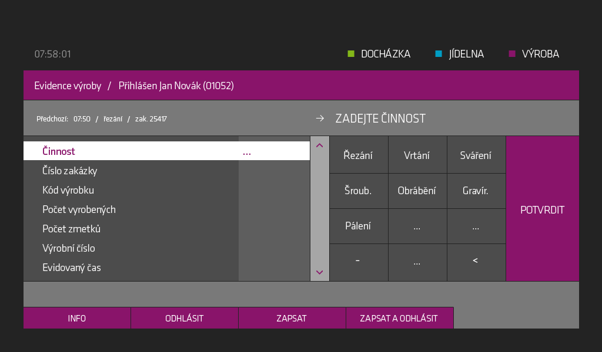Click the purple Výroba square icon
This screenshot has height=352, width=602.
click(512, 53)
